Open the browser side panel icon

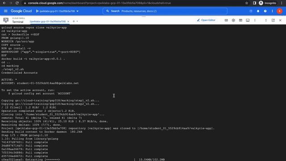click(x=254, y=3)
